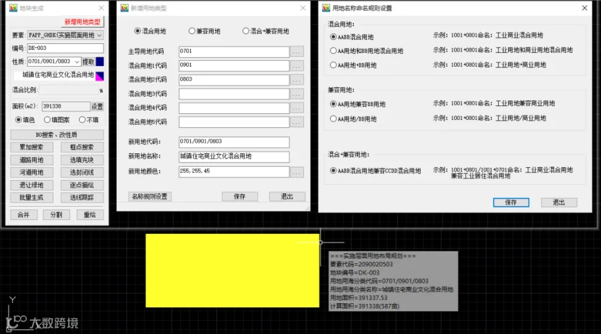Click 保存 in naming rules dialog
Screen dimensions: 601x334
click(511, 203)
